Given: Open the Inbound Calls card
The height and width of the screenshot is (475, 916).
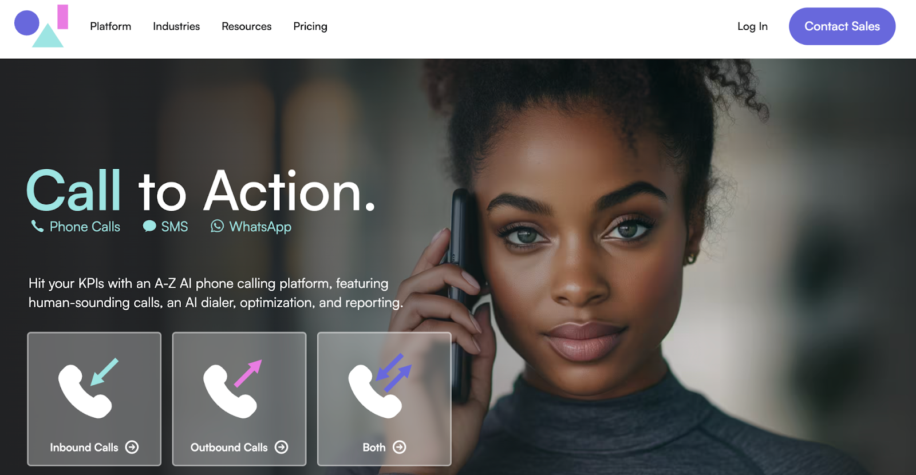Looking at the screenshot, I should click(94, 399).
